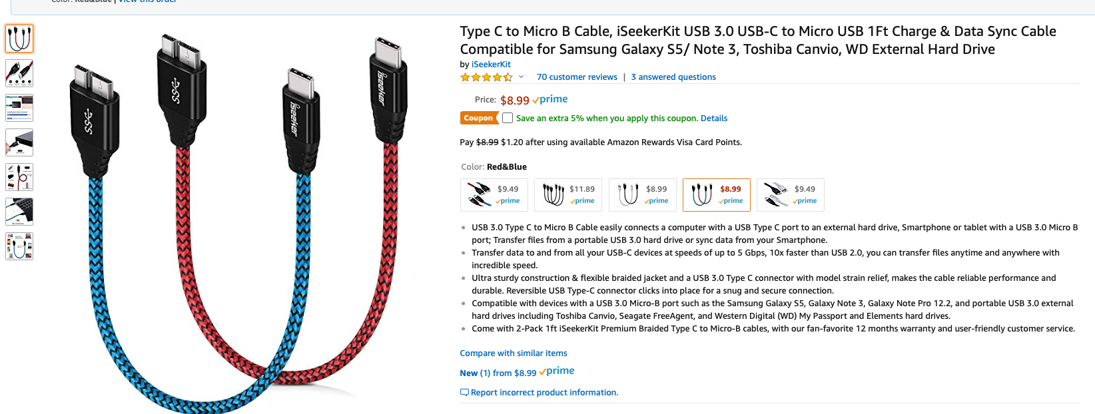Click Compare with similar items

tap(514, 353)
